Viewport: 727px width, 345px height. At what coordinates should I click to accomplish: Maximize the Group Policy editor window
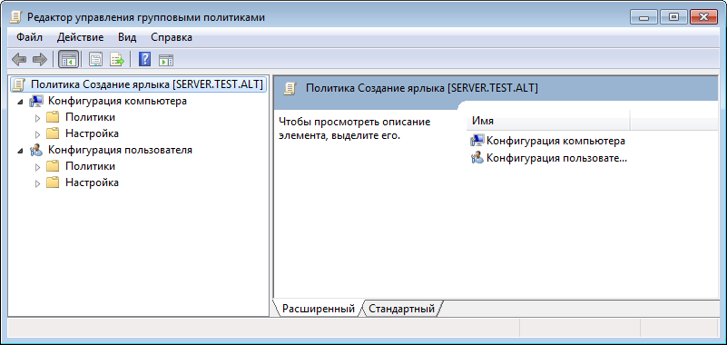click(673, 17)
